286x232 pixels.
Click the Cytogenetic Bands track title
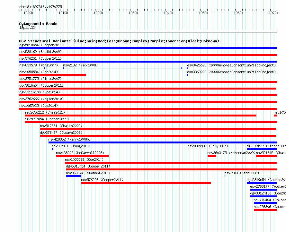[x=38, y=24]
